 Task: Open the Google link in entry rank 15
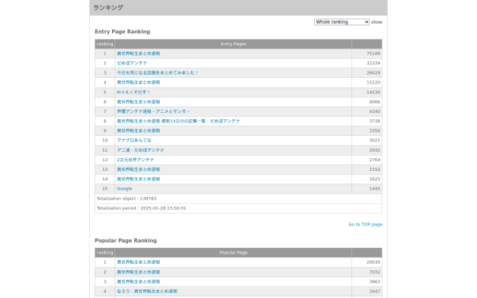(125, 188)
